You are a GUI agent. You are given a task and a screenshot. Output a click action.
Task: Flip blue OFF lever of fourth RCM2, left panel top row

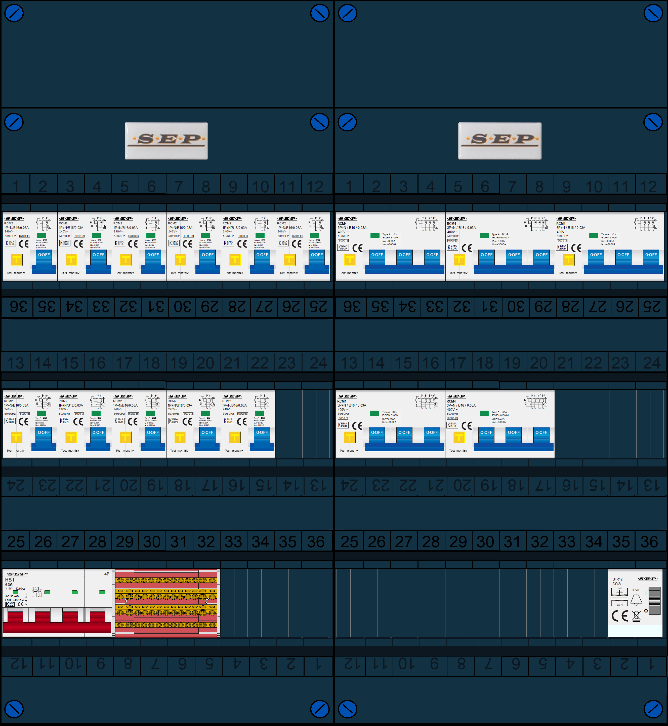click(207, 261)
